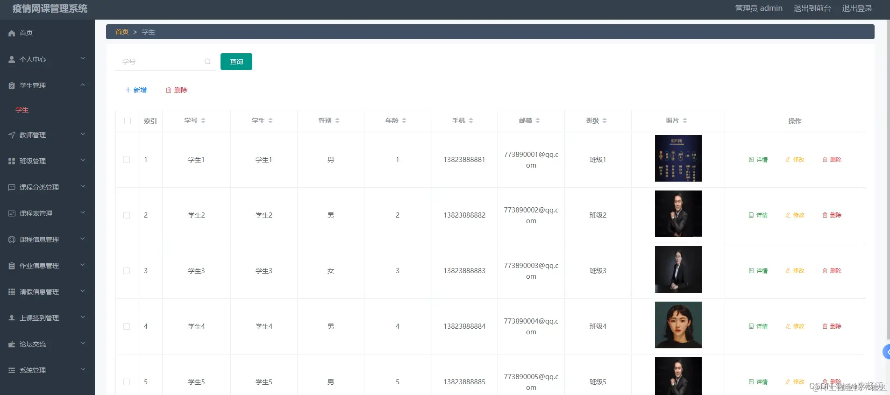This screenshot has width=890, height=395.
Task: Click the circular icon next to 课程信息管理
Action: tap(12, 240)
